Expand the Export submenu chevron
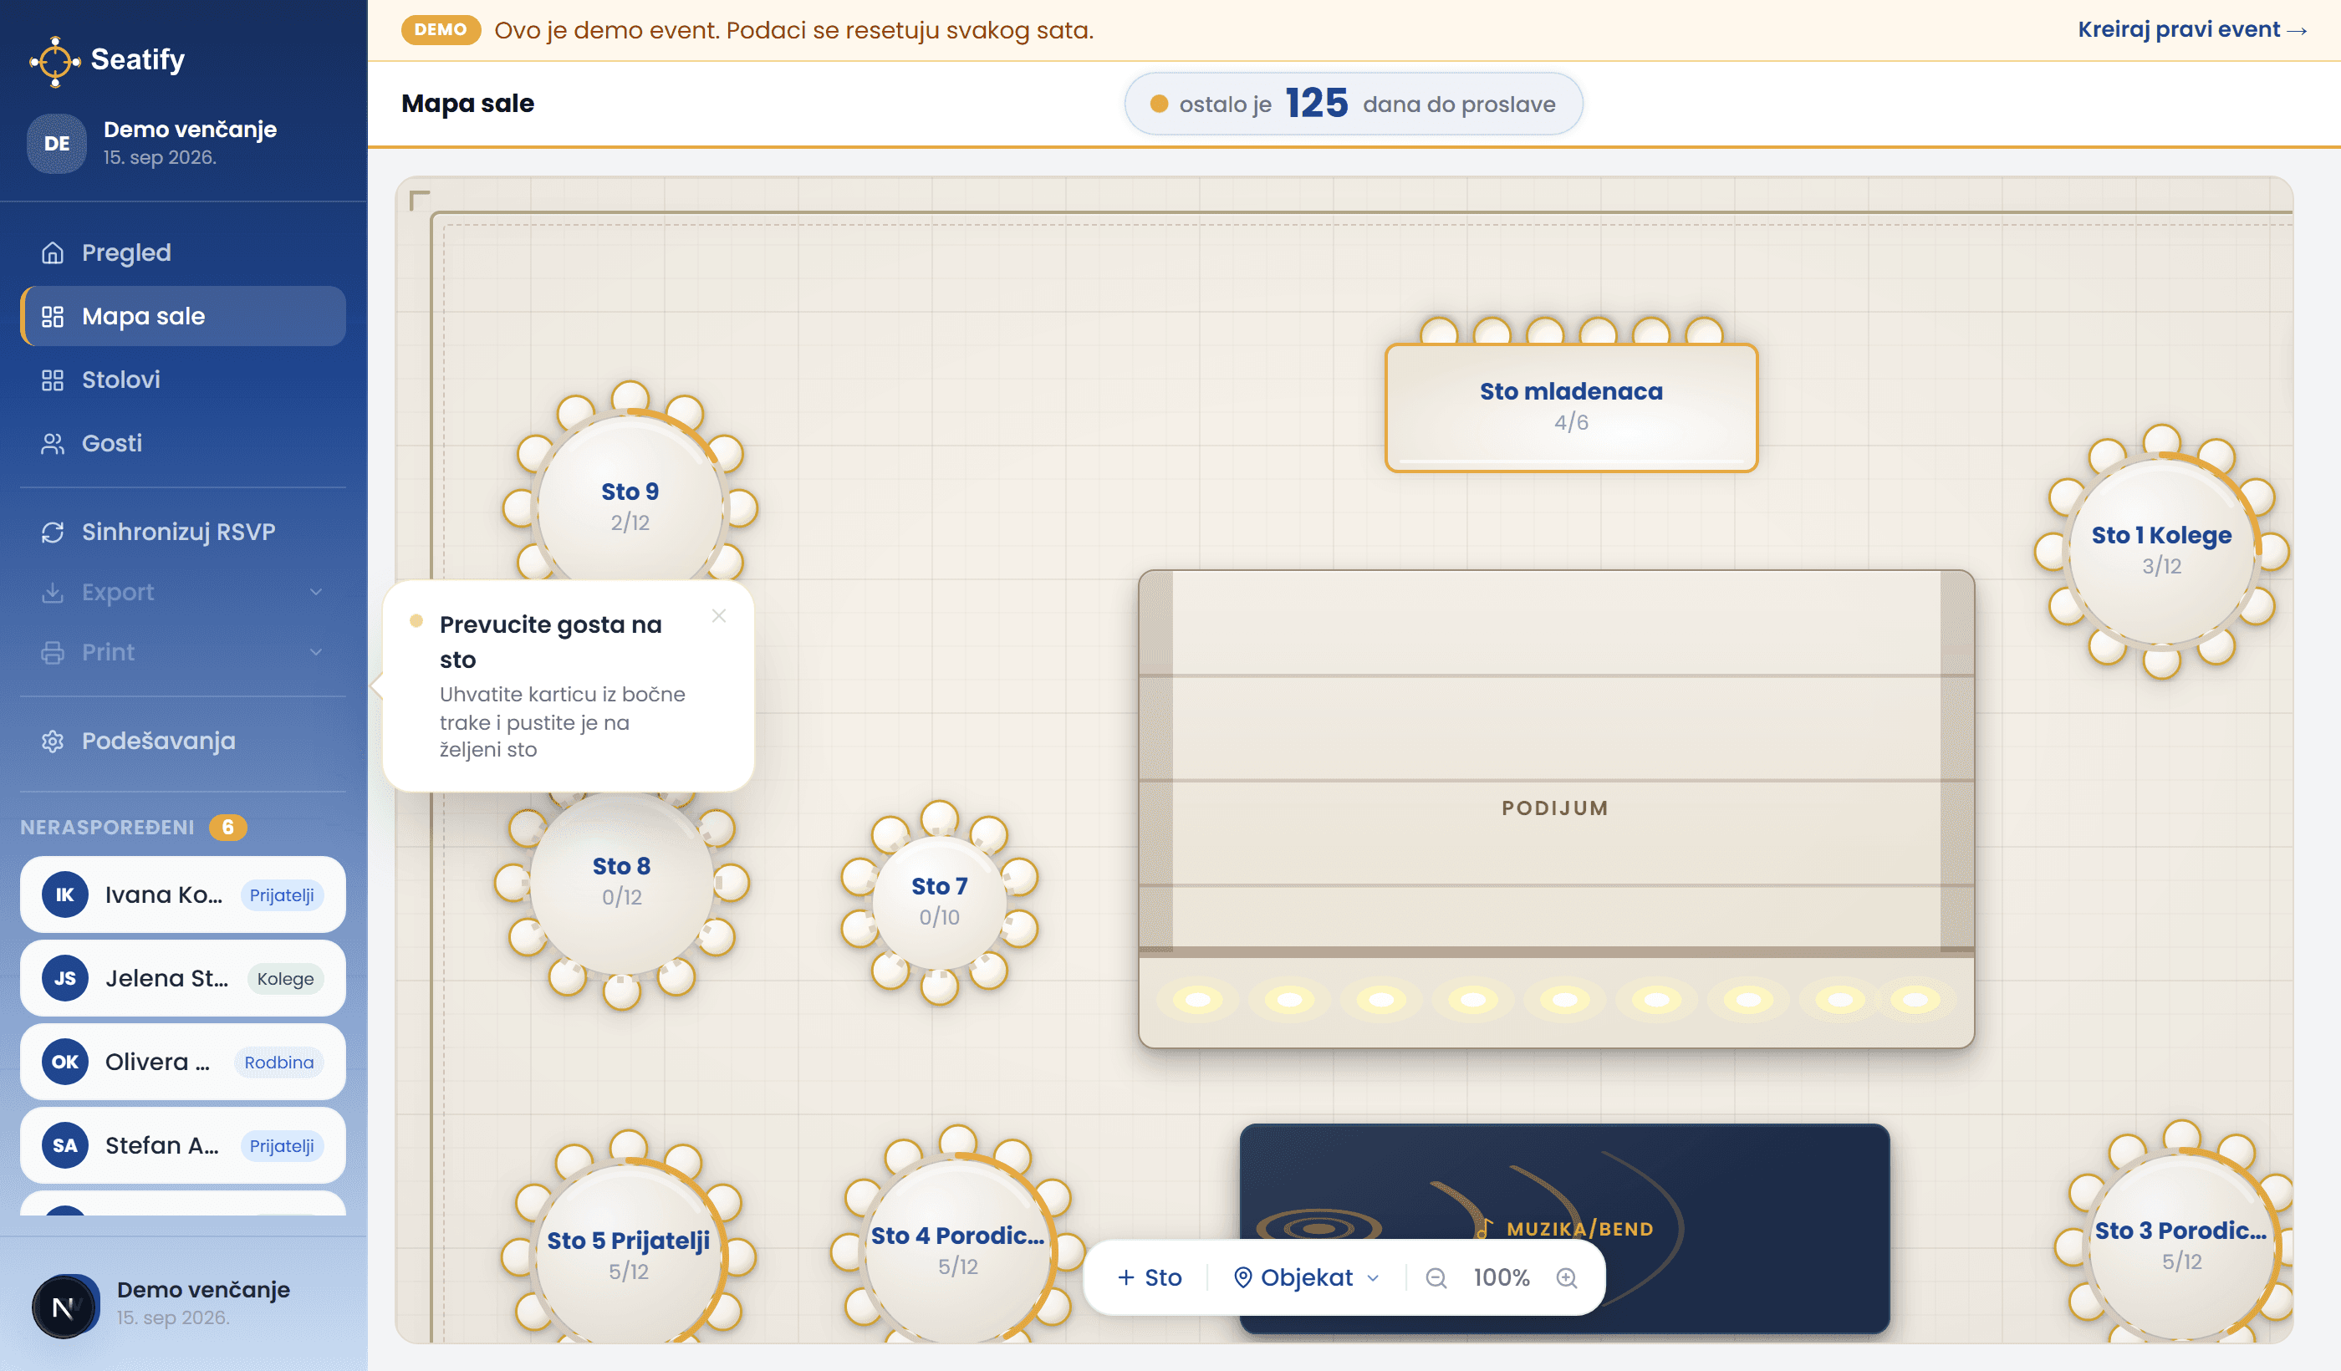Image resolution: width=2341 pixels, height=1371 pixels. [316, 592]
